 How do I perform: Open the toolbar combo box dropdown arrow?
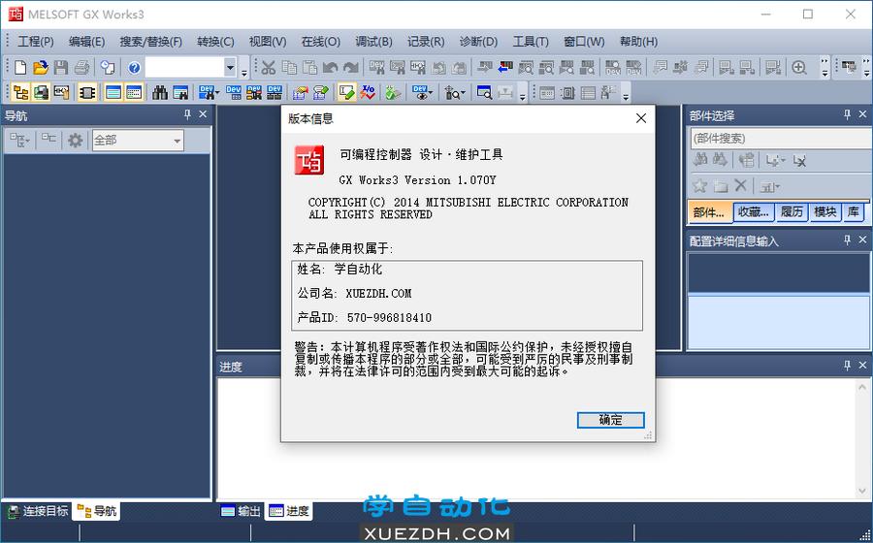230,68
